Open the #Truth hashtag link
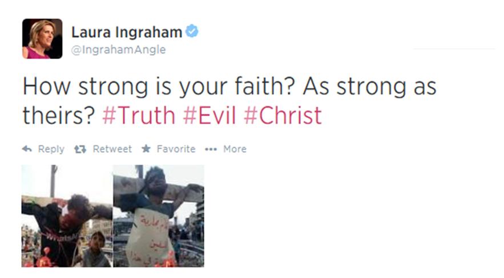The image size is (504, 278). [139, 116]
